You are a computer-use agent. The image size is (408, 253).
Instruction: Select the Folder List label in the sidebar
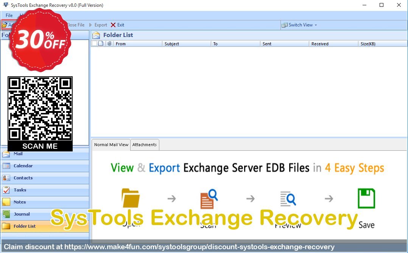coord(25,226)
